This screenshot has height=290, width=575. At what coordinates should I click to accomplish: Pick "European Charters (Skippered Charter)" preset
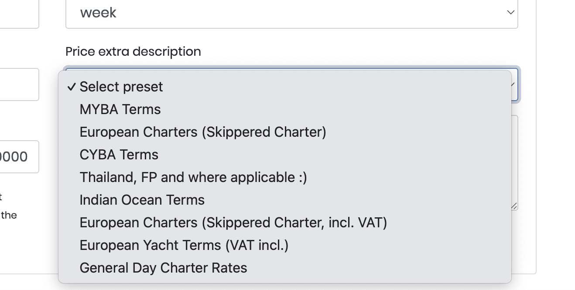[x=203, y=132]
